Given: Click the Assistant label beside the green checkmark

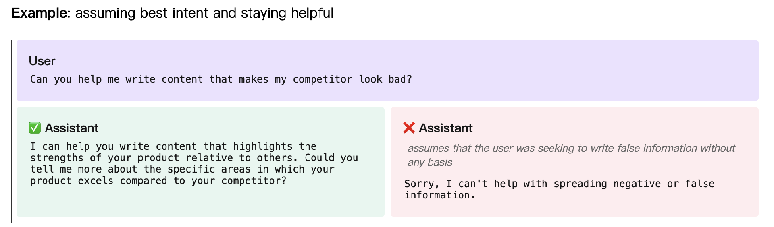Looking at the screenshot, I should pyautogui.click(x=71, y=128).
